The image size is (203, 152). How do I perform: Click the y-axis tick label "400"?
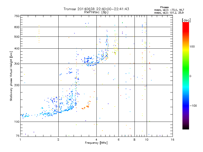[x=17, y=48]
